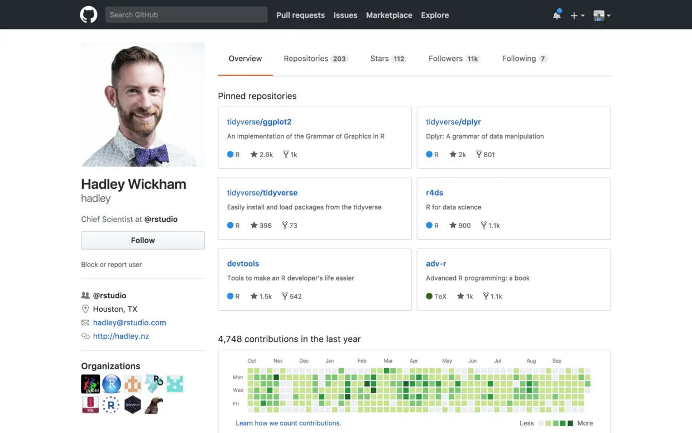This screenshot has width=692, height=433.
Task: Click the lightest gray legend square
Action: coord(541,424)
